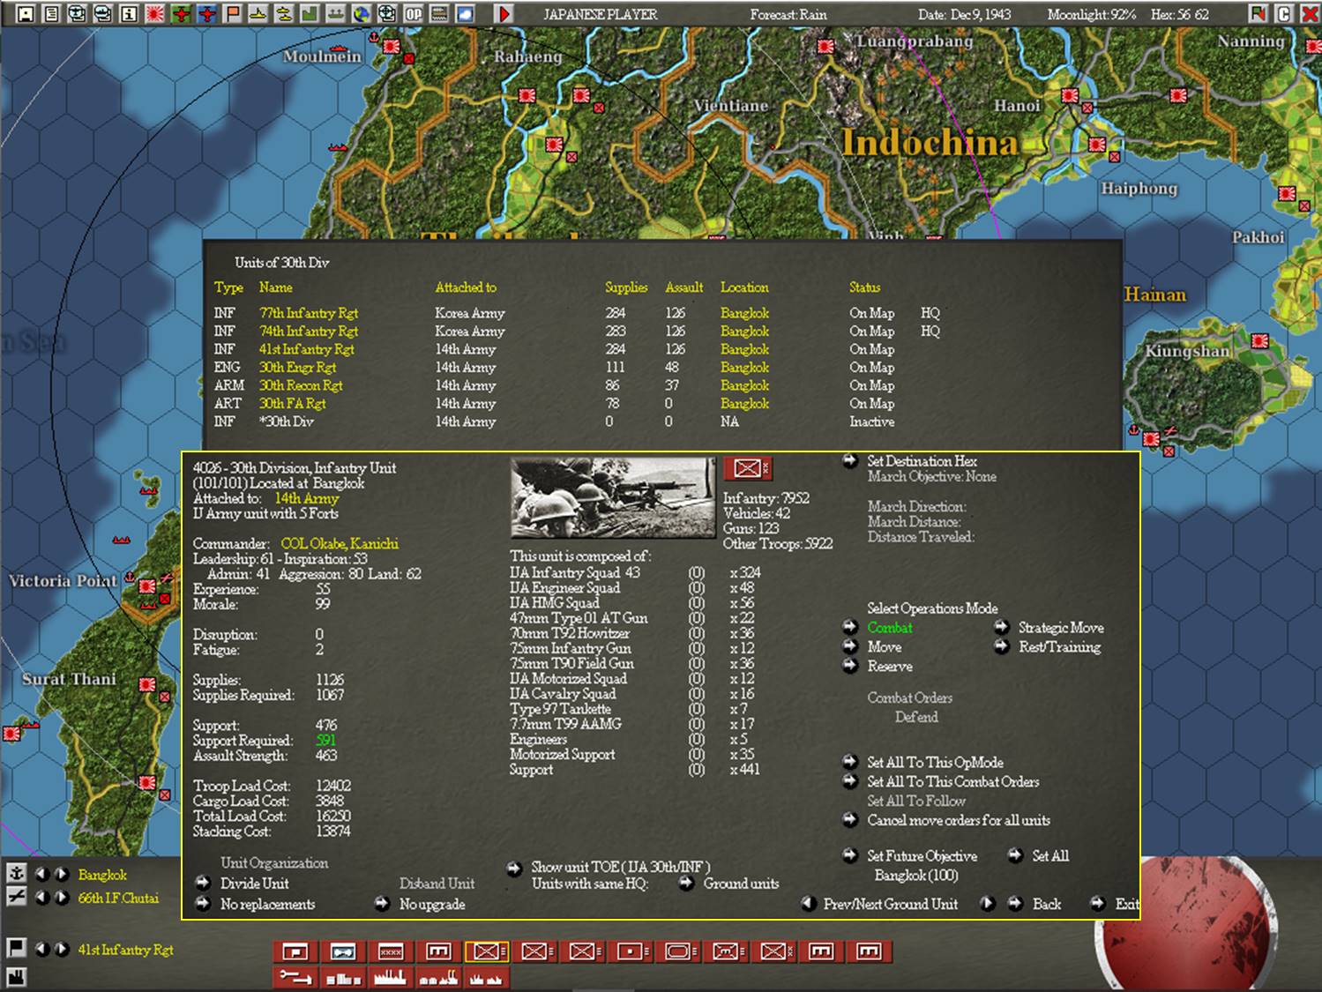This screenshot has width=1322, height=992.
Task: Show unit TOE for IJA 30th/INF
Action: click(x=620, y=868)
